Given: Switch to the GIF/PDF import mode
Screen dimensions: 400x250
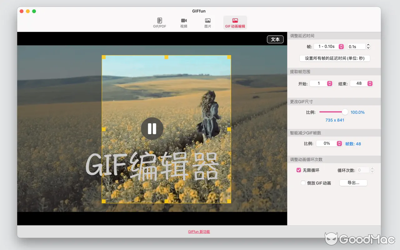Looking at the screenshot, I should (x=159, y=22).
